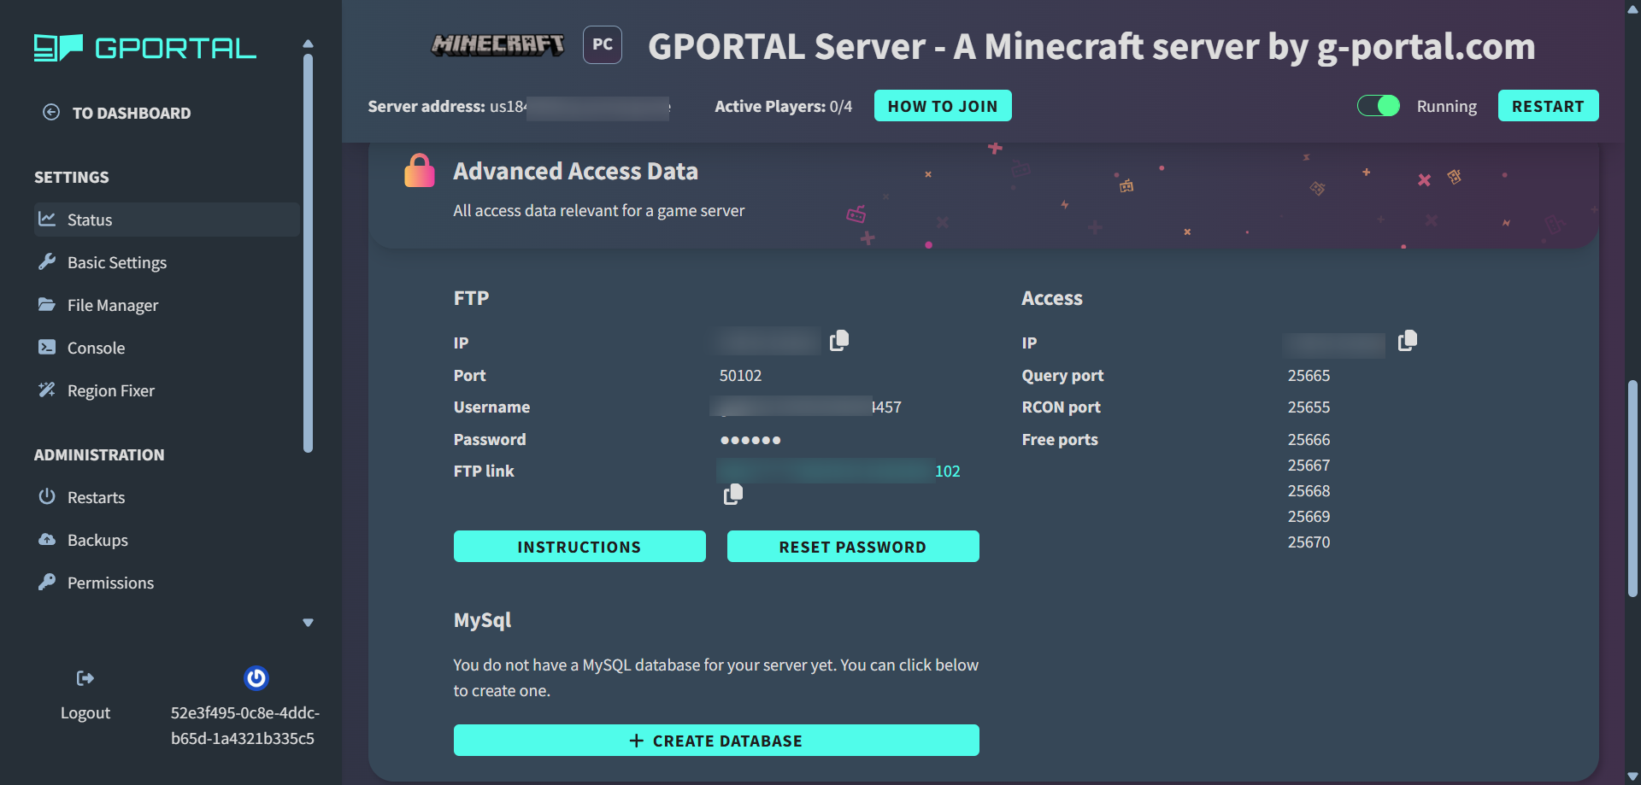
Task: Select free port 25668
Action: click(1309, 490)
